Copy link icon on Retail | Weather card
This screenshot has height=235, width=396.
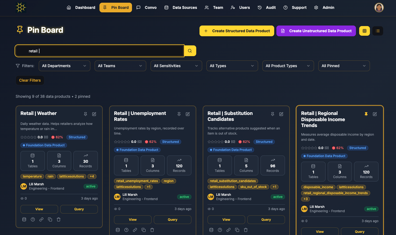coord(41,219)
